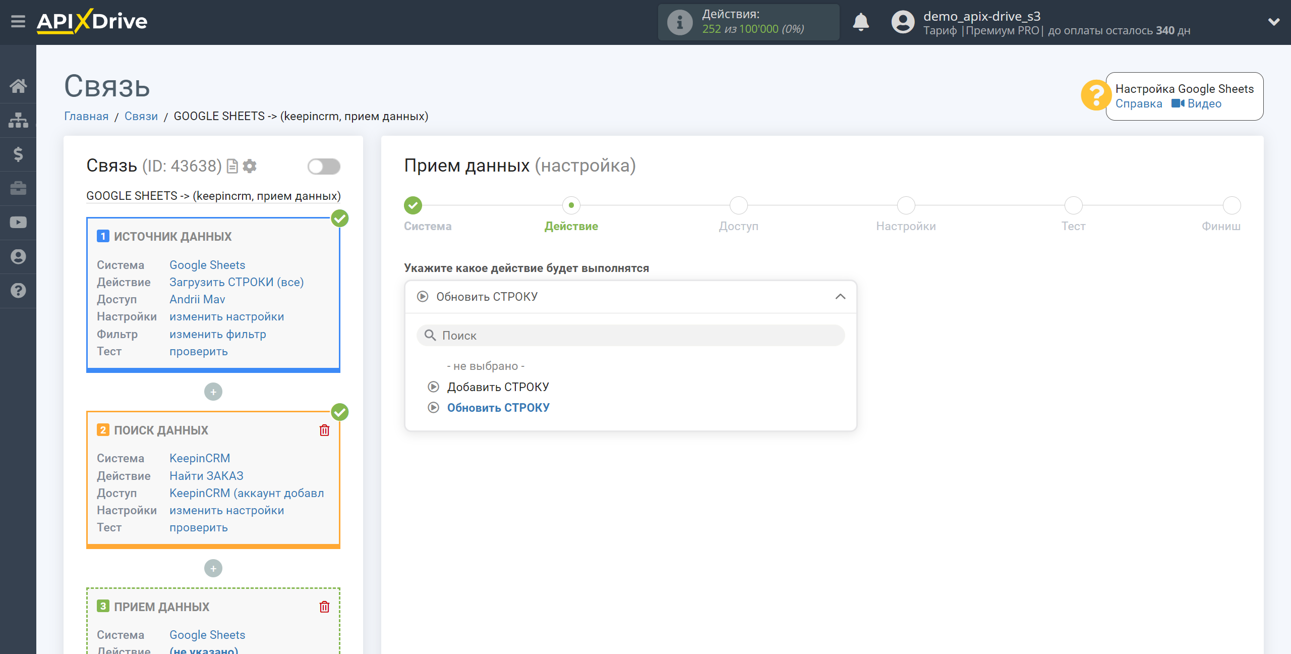The width and height of the screenshot is (1291, 654).
Task: Go to Действие step
Action: click(571, 205)
